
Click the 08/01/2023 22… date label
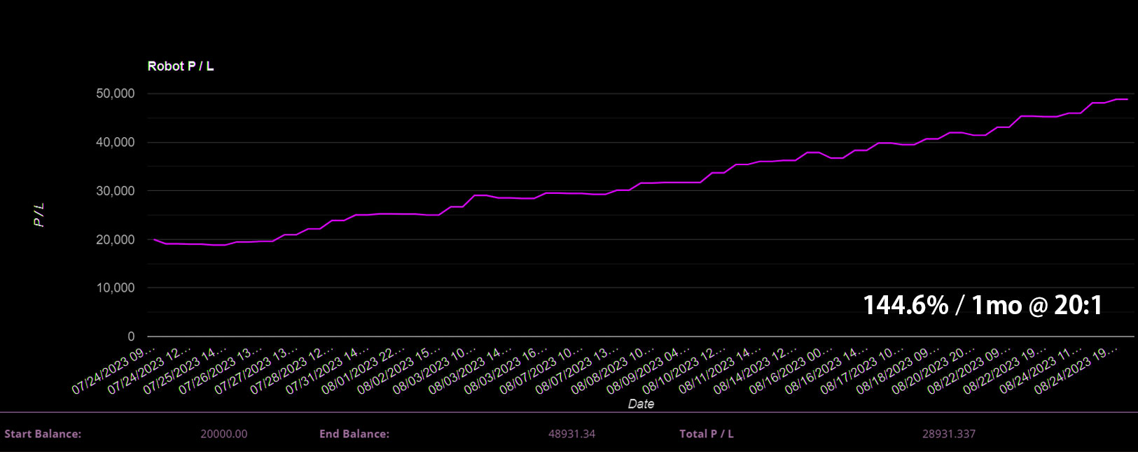coord(363,370)
